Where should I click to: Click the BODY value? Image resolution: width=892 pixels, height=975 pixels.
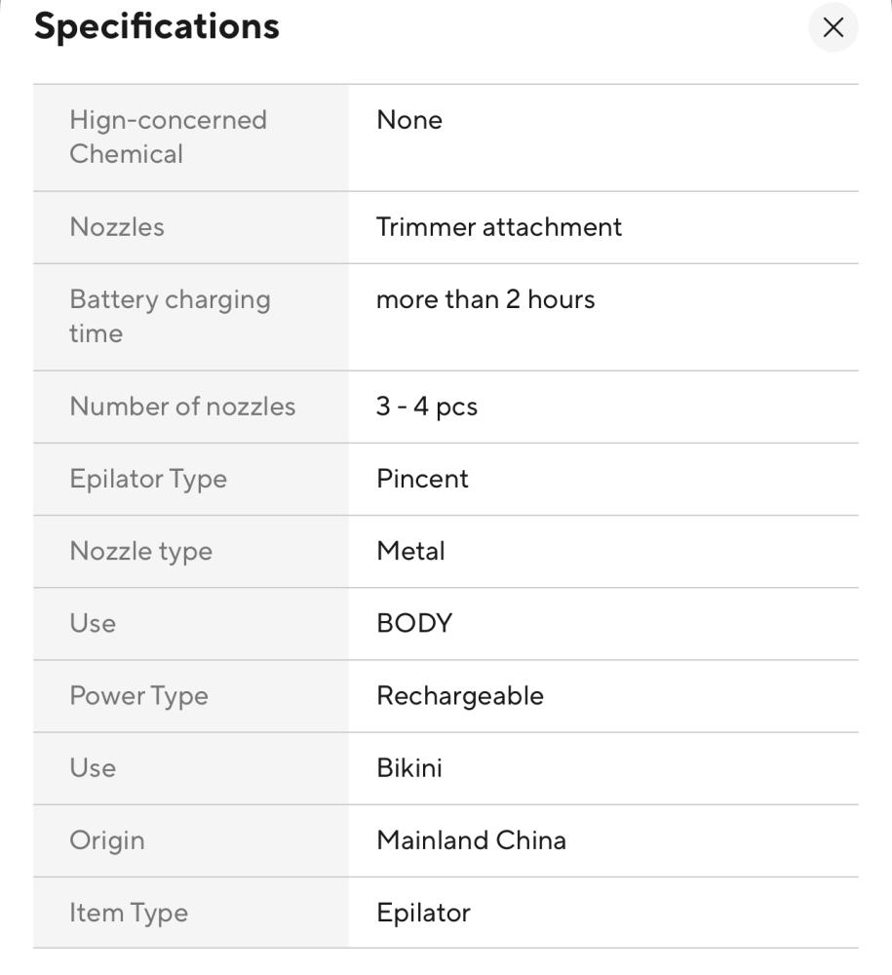[x=414, y=623]
